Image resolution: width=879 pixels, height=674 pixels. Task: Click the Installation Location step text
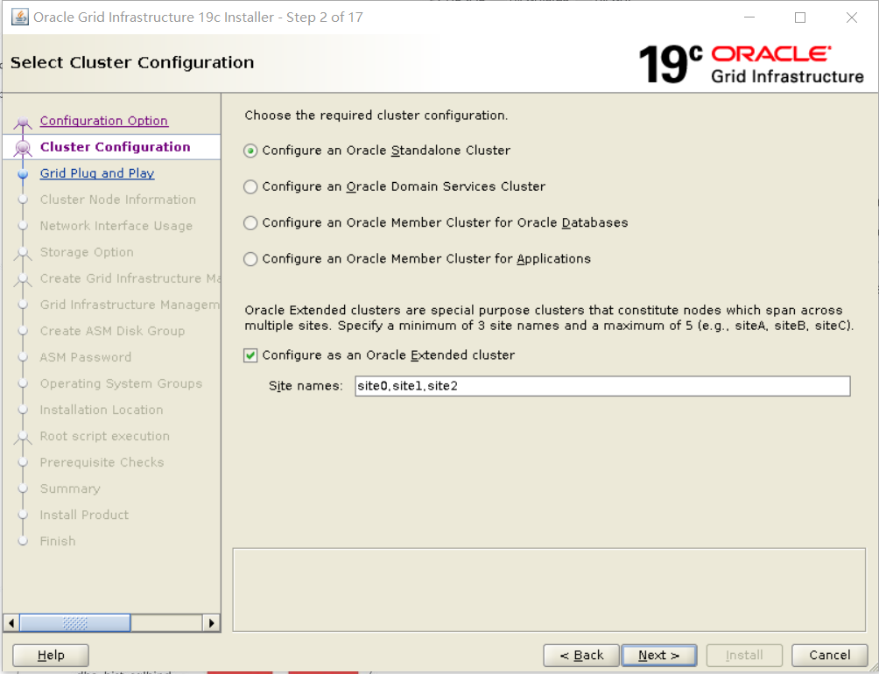pyautogui.click(x=102, y=411)
